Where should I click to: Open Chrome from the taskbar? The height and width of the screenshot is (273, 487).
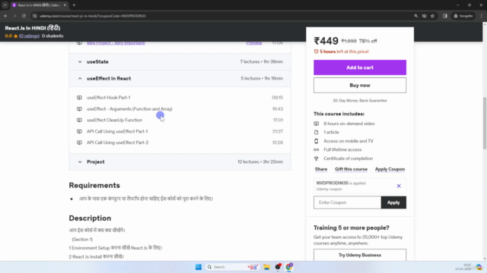[x=289, y=267]
